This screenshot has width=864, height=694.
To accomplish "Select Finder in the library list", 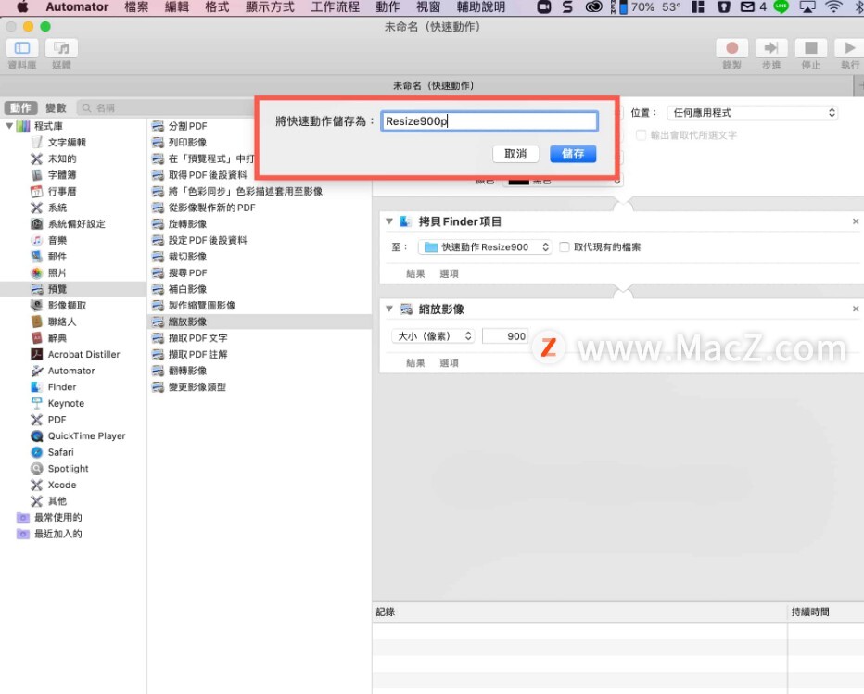I will (x=62, y=386).
